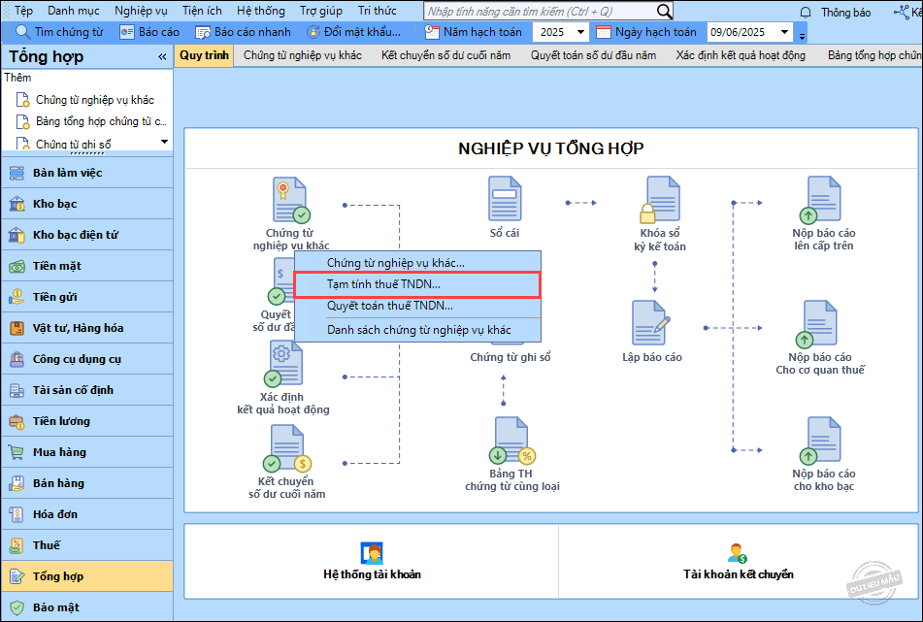Open the Tiền mặt sidebar module
This screenshot has width=923, height=622.
click(x=87, y=266)
